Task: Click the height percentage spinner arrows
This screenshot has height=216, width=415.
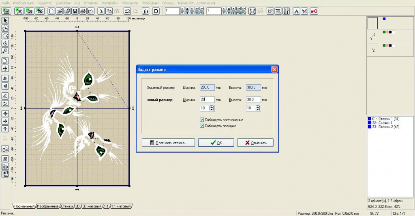Action: [258, 108]
